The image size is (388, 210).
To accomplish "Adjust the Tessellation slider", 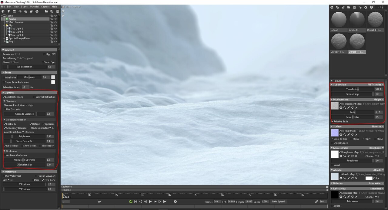I will coord(352,89).
